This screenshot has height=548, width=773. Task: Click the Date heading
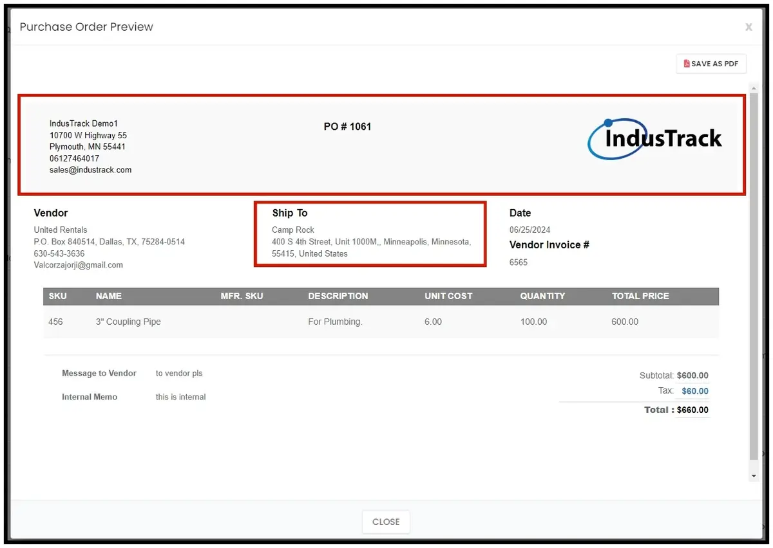tap(520, 213)
